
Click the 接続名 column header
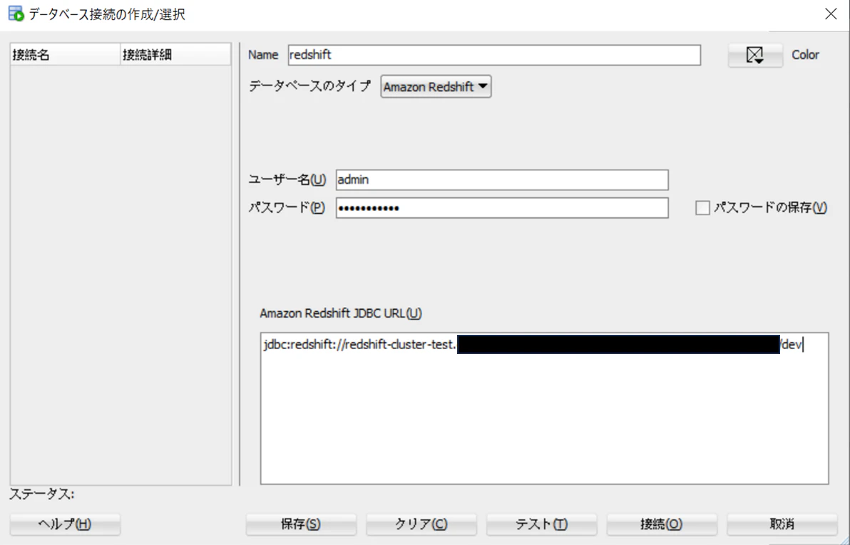pos(65,55)
